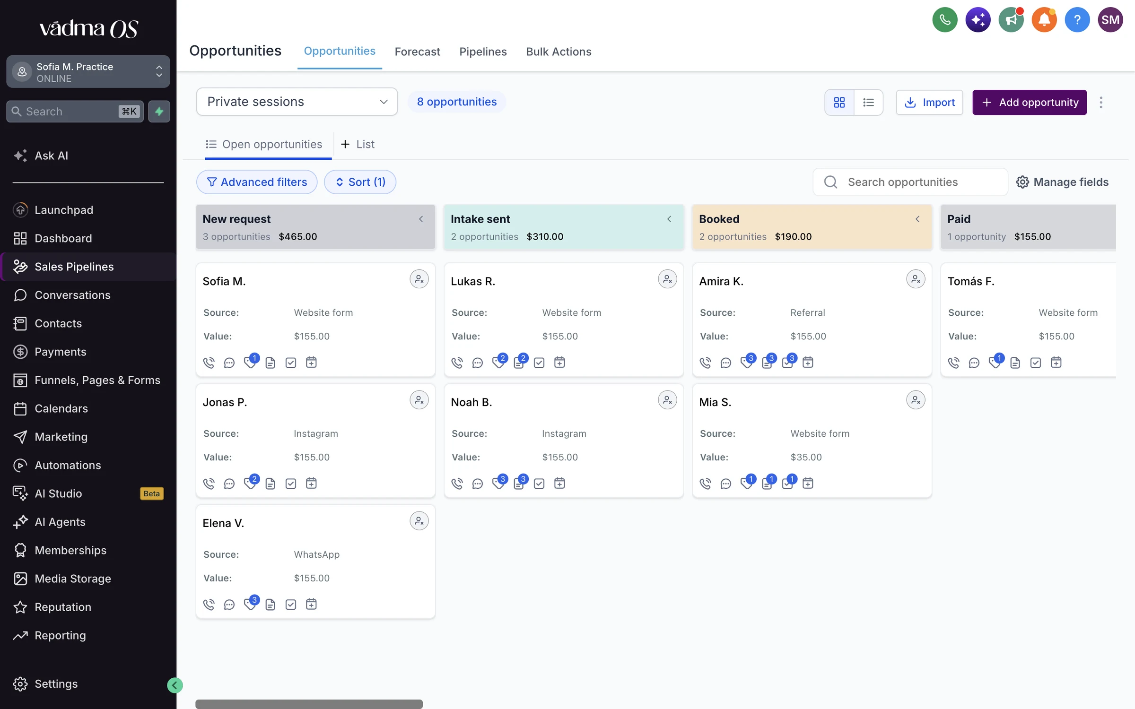This screenshot has width=1135, height=709.
Task: Open the Bulk Actions tab
Action: click(559, 52)
